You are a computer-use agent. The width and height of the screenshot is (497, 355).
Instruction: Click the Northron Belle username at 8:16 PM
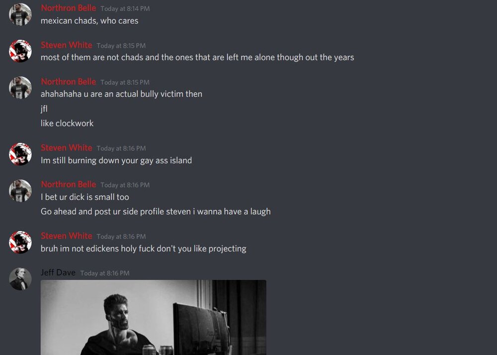click(69, 184)
